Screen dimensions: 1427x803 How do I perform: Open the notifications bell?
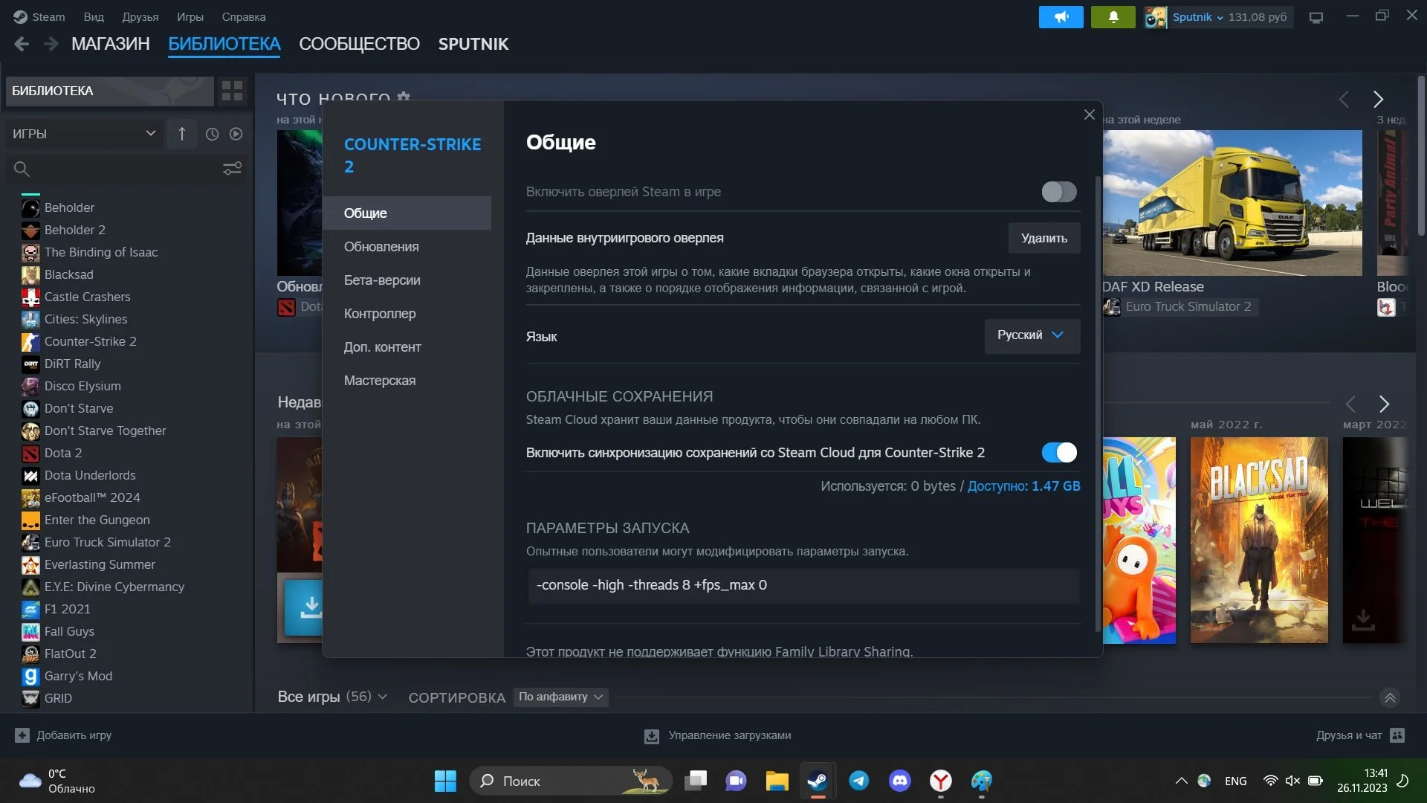pos(1113,17)
